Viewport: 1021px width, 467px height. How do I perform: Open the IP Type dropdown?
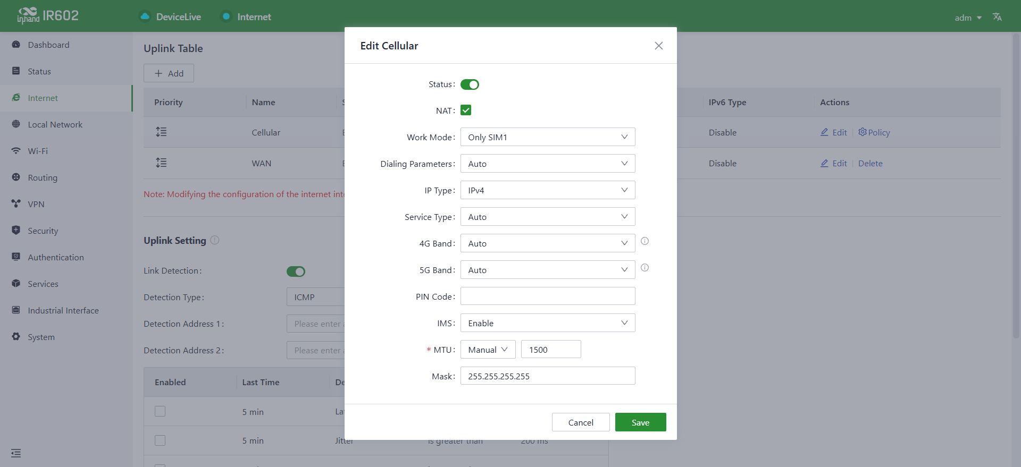pos(548,190)
